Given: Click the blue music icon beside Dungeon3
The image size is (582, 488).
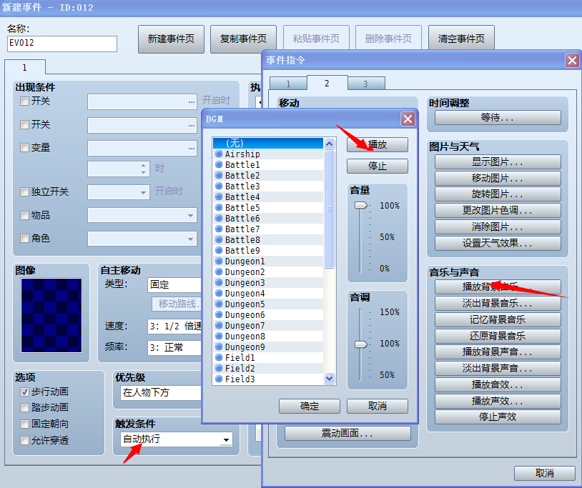Looking at the screenshot, I should [x=219, y=283].
